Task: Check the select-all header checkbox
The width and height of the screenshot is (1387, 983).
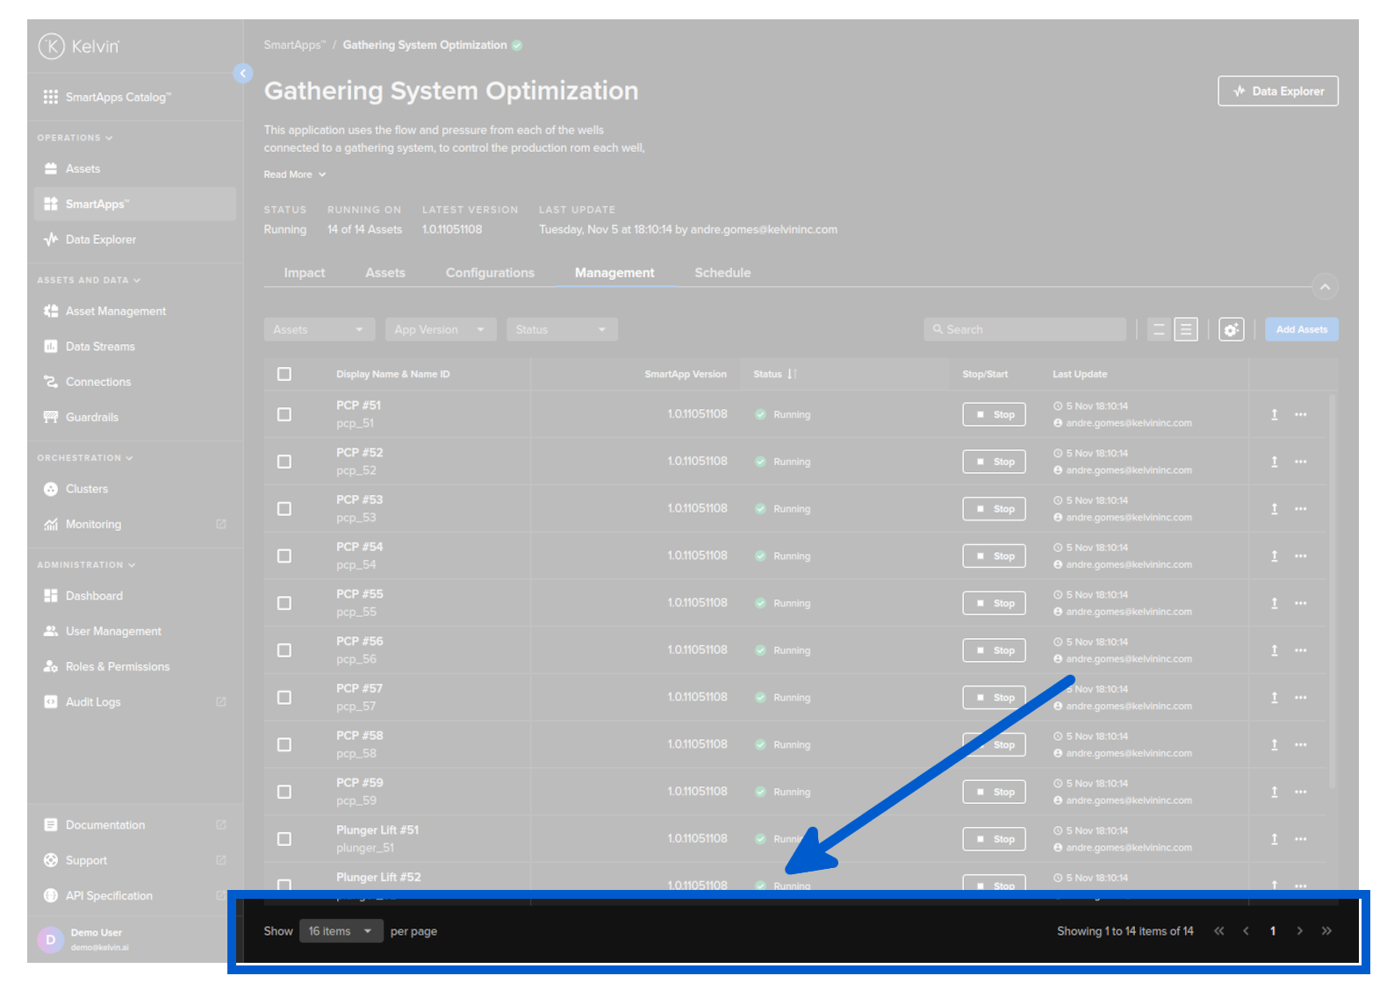Action: tap(284, 374)
